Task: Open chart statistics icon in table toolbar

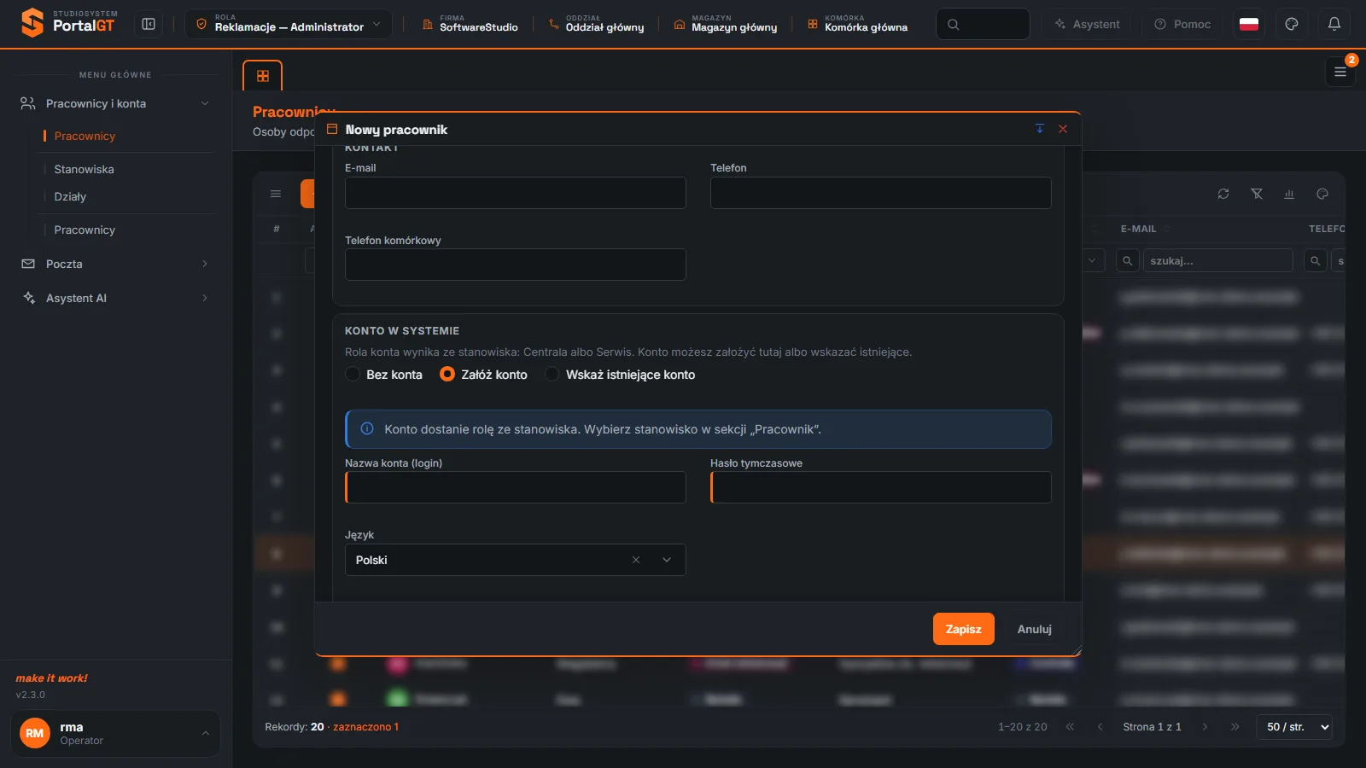Action: pyautogui.click(x=1289, y=194)
